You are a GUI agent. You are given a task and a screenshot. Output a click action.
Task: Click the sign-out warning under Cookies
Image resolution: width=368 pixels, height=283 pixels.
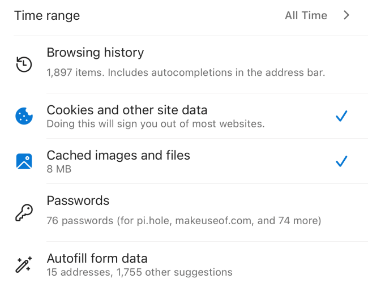(155, 123)
